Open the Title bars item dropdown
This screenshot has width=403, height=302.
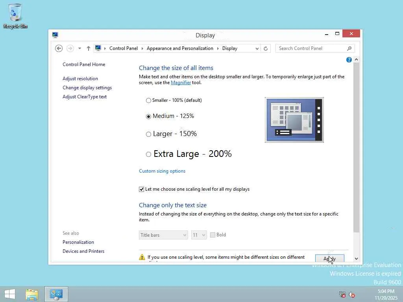(x=163, y=235)
